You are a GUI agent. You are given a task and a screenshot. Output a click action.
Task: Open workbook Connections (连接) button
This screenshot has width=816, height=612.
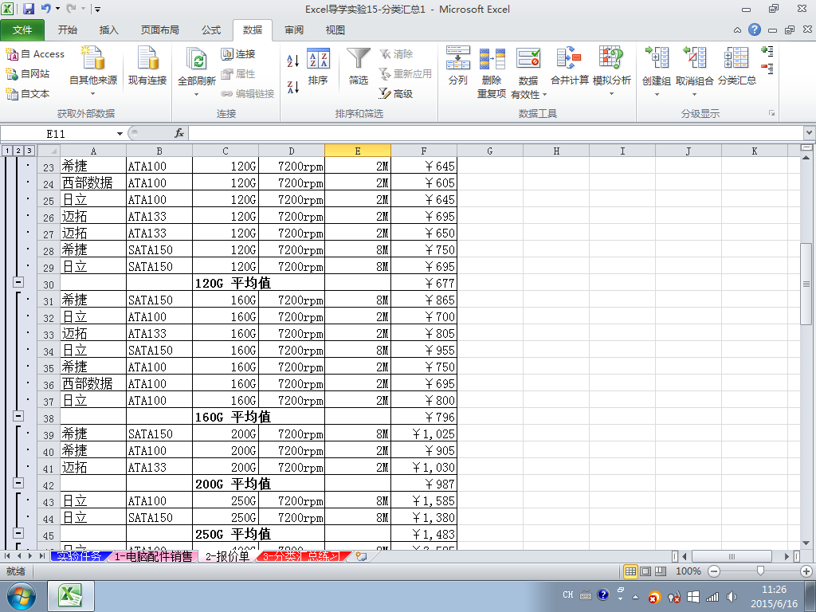coord(237,53)
